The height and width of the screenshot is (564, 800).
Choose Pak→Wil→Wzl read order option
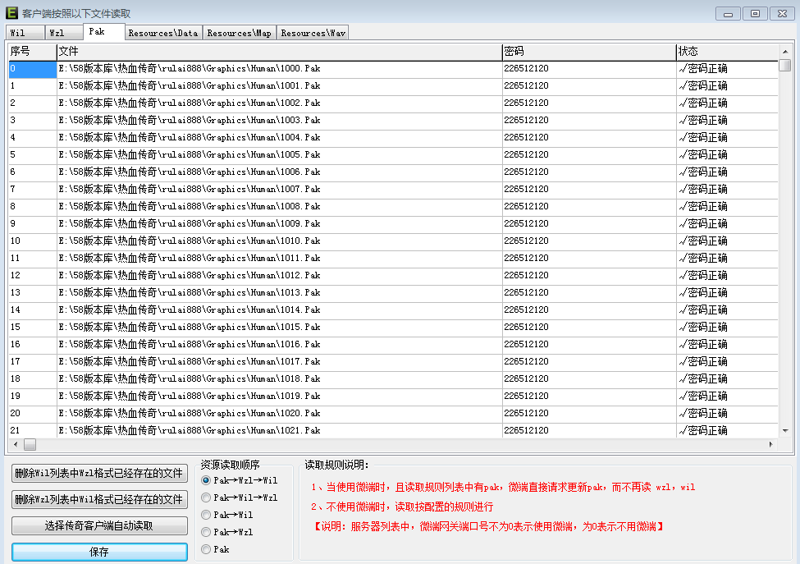pos(206,498)
